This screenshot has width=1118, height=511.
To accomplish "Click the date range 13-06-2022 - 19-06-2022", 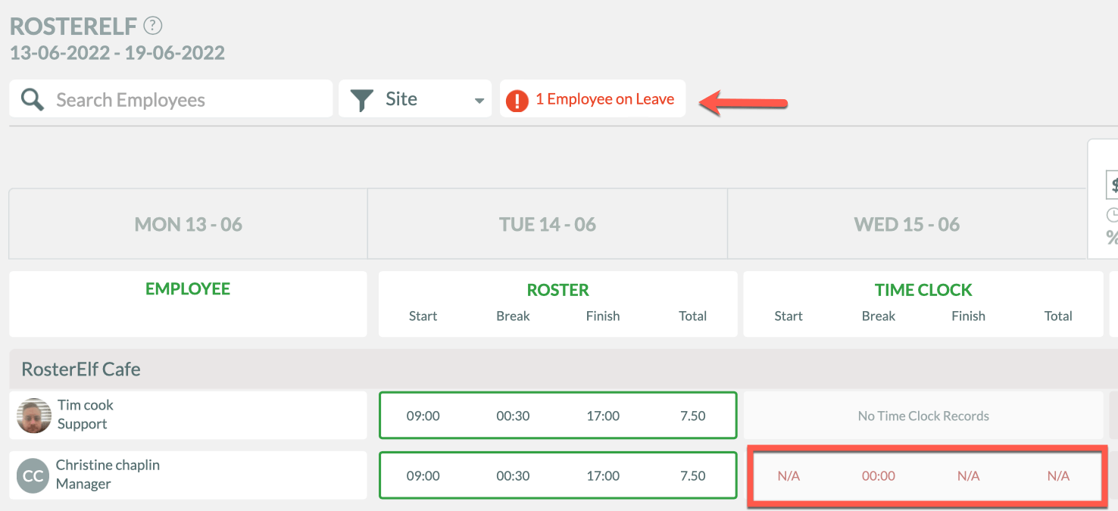I will tap(117, 53).
